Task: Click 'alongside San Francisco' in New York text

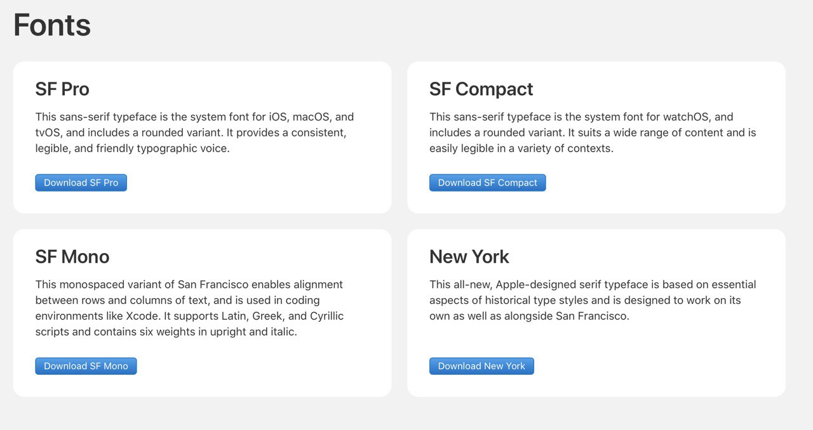Action: pyautogui.click(x=566, y=316)
